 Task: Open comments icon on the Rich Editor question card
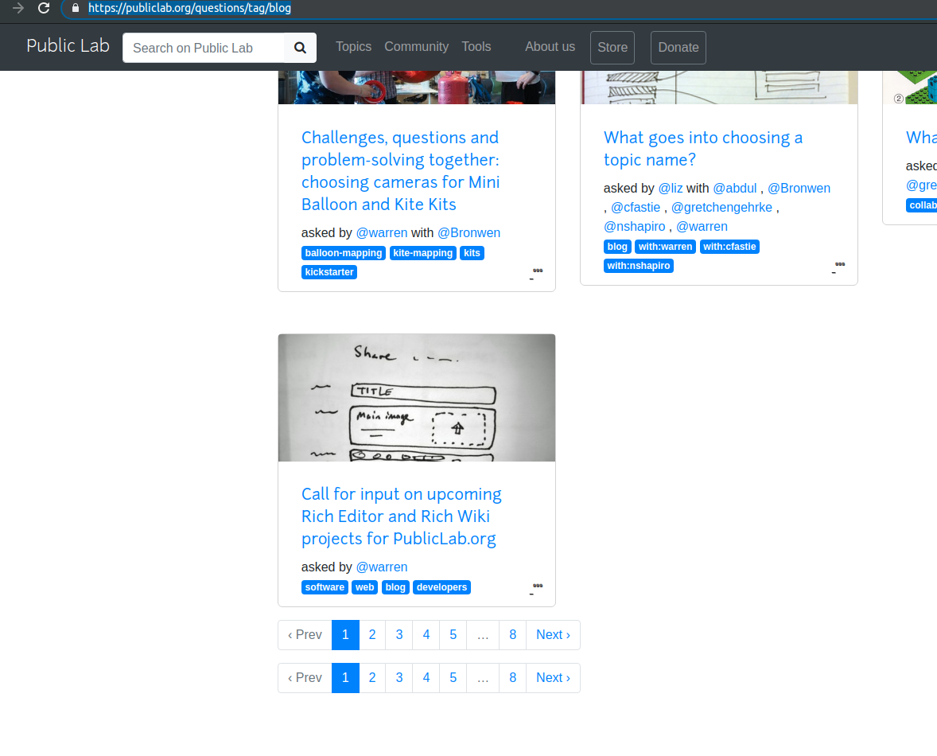[x=536, y=583]
